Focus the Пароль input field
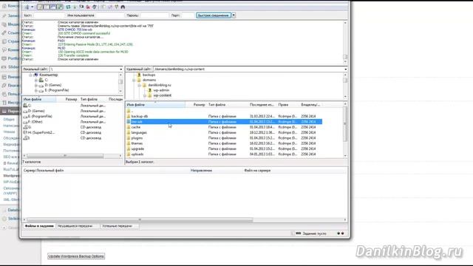Viewport: 473px width, 266px height. [x=154, y=15]
